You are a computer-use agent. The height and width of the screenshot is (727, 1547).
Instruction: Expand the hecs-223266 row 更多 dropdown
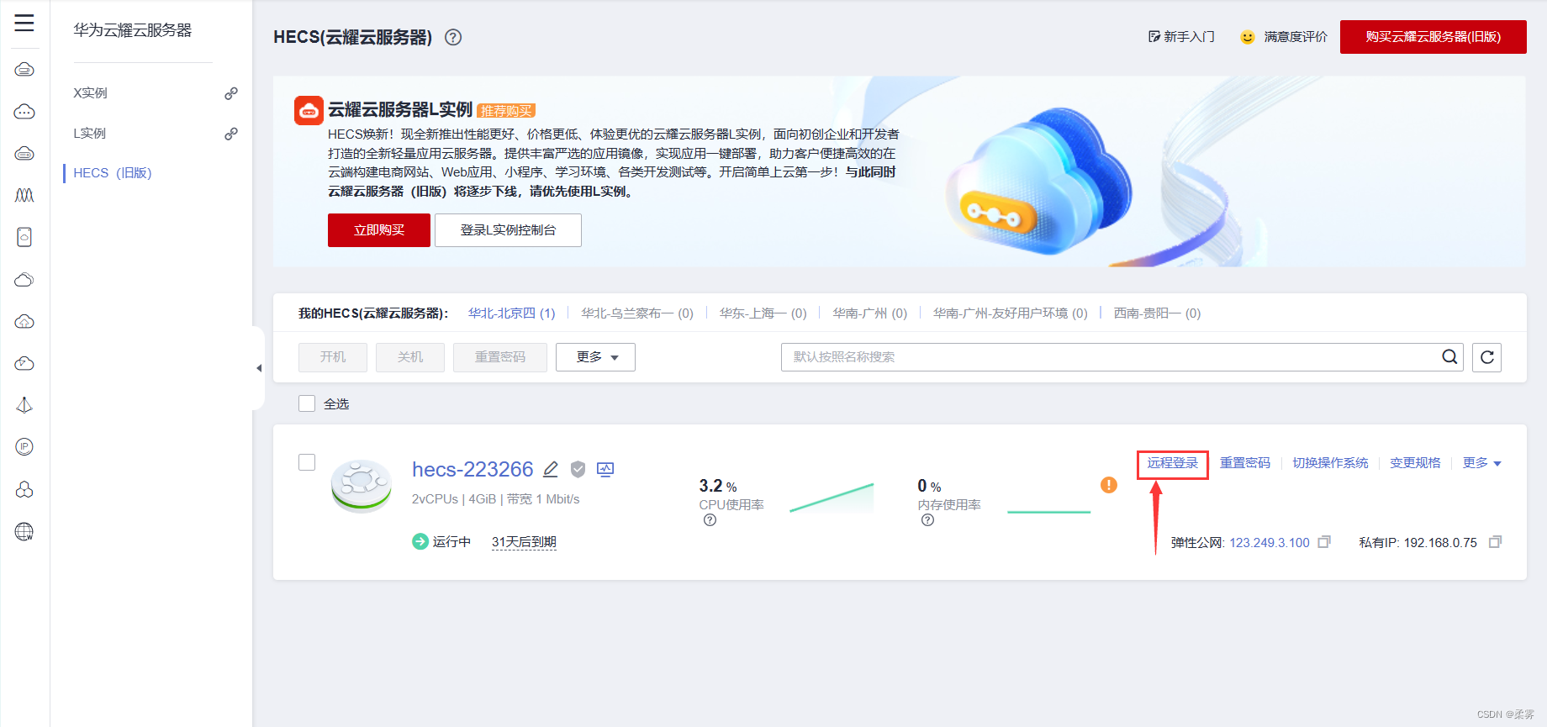click(1481, 463)
